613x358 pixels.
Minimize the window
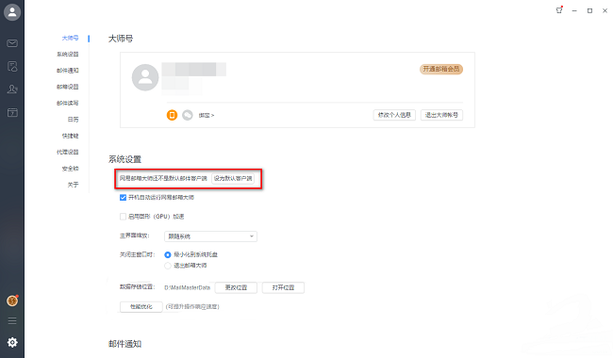coord(574,10)
